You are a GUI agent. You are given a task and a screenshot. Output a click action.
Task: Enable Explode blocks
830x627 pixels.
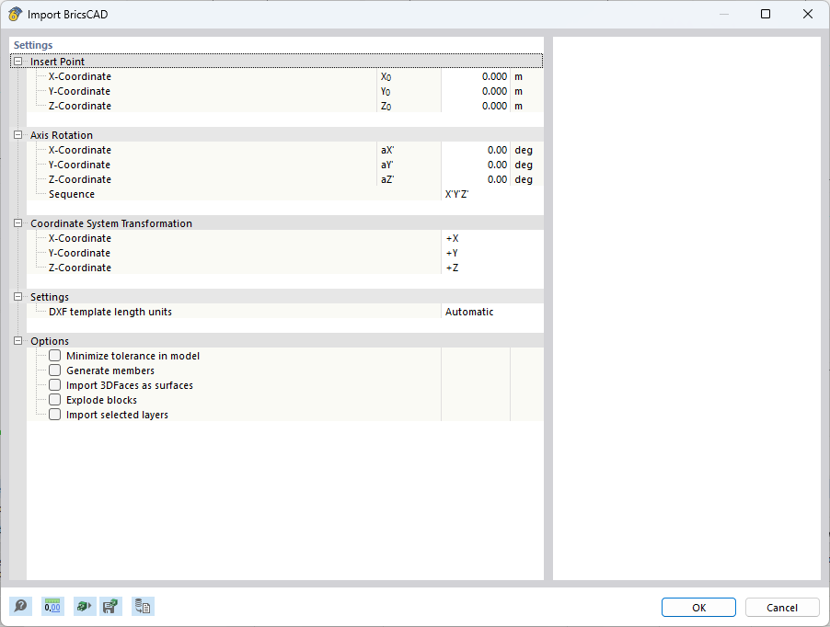tap(54, 400)
